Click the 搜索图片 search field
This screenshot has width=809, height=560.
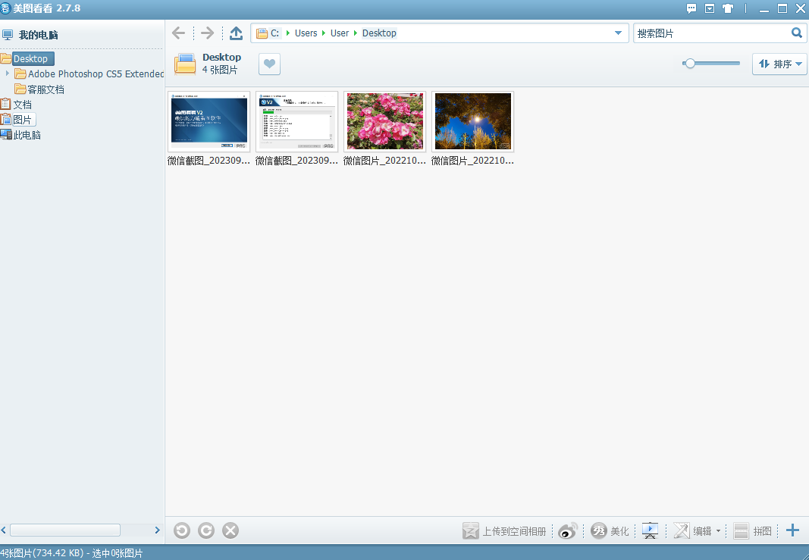[710, 33]
